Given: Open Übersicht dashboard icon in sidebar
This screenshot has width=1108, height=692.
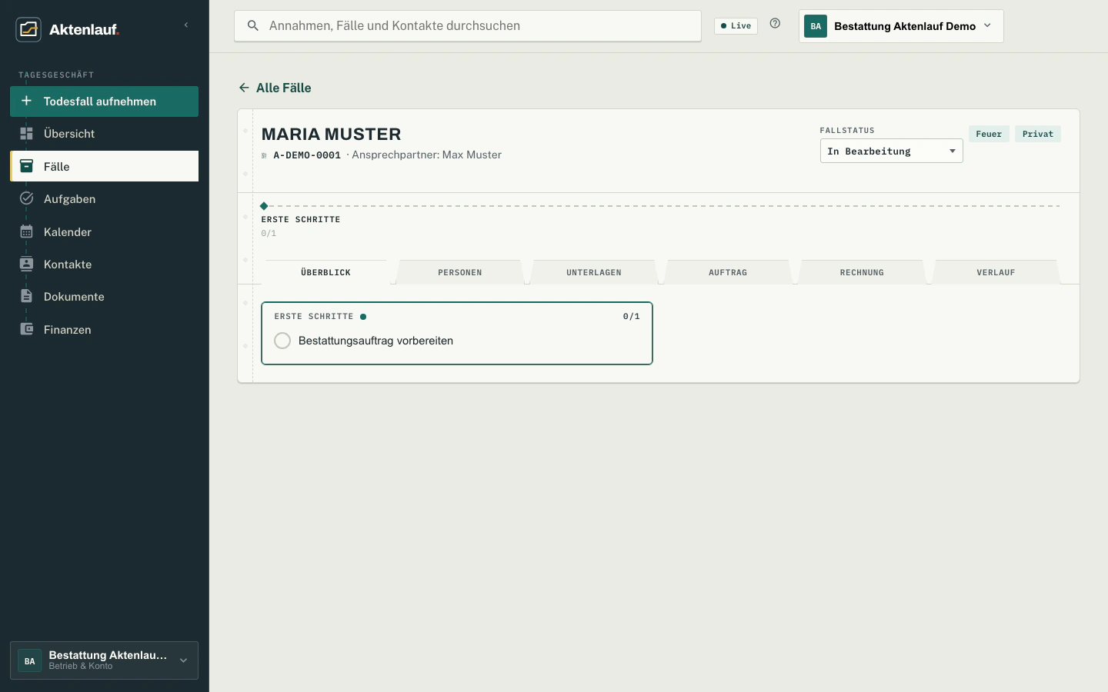Looking at the screenshot, I should click(x=26, y=134).
